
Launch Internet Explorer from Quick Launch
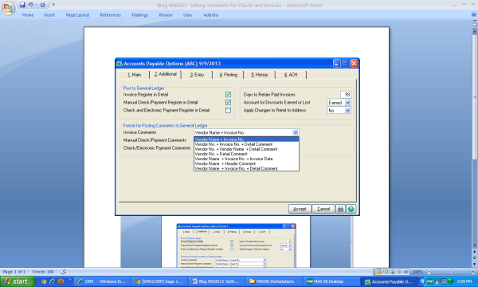point(52,281)
